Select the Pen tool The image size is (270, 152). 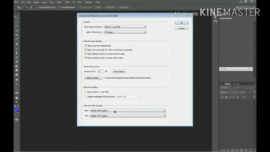point(16,80)
